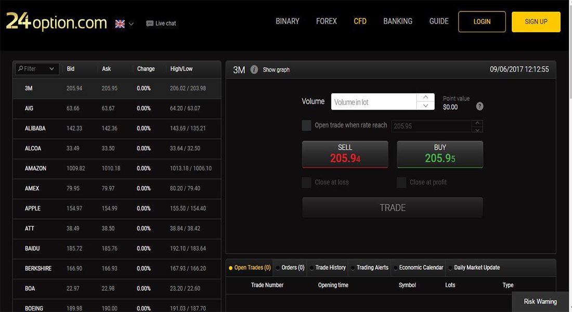Screen dimensions: 572x312
Task: Click the Type column header
Action: click(508, 285)
